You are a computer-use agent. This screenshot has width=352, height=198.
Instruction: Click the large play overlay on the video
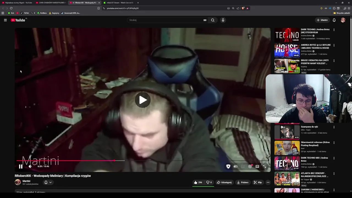(142, 100)
